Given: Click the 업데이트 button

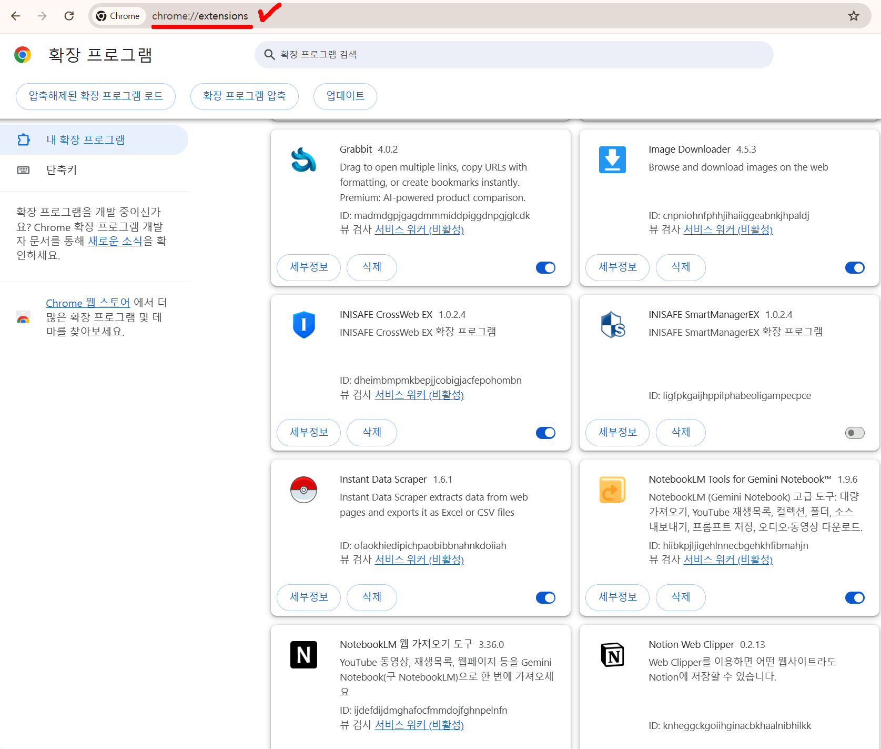Looking at the screenshot, I should (x=345, y=96).
